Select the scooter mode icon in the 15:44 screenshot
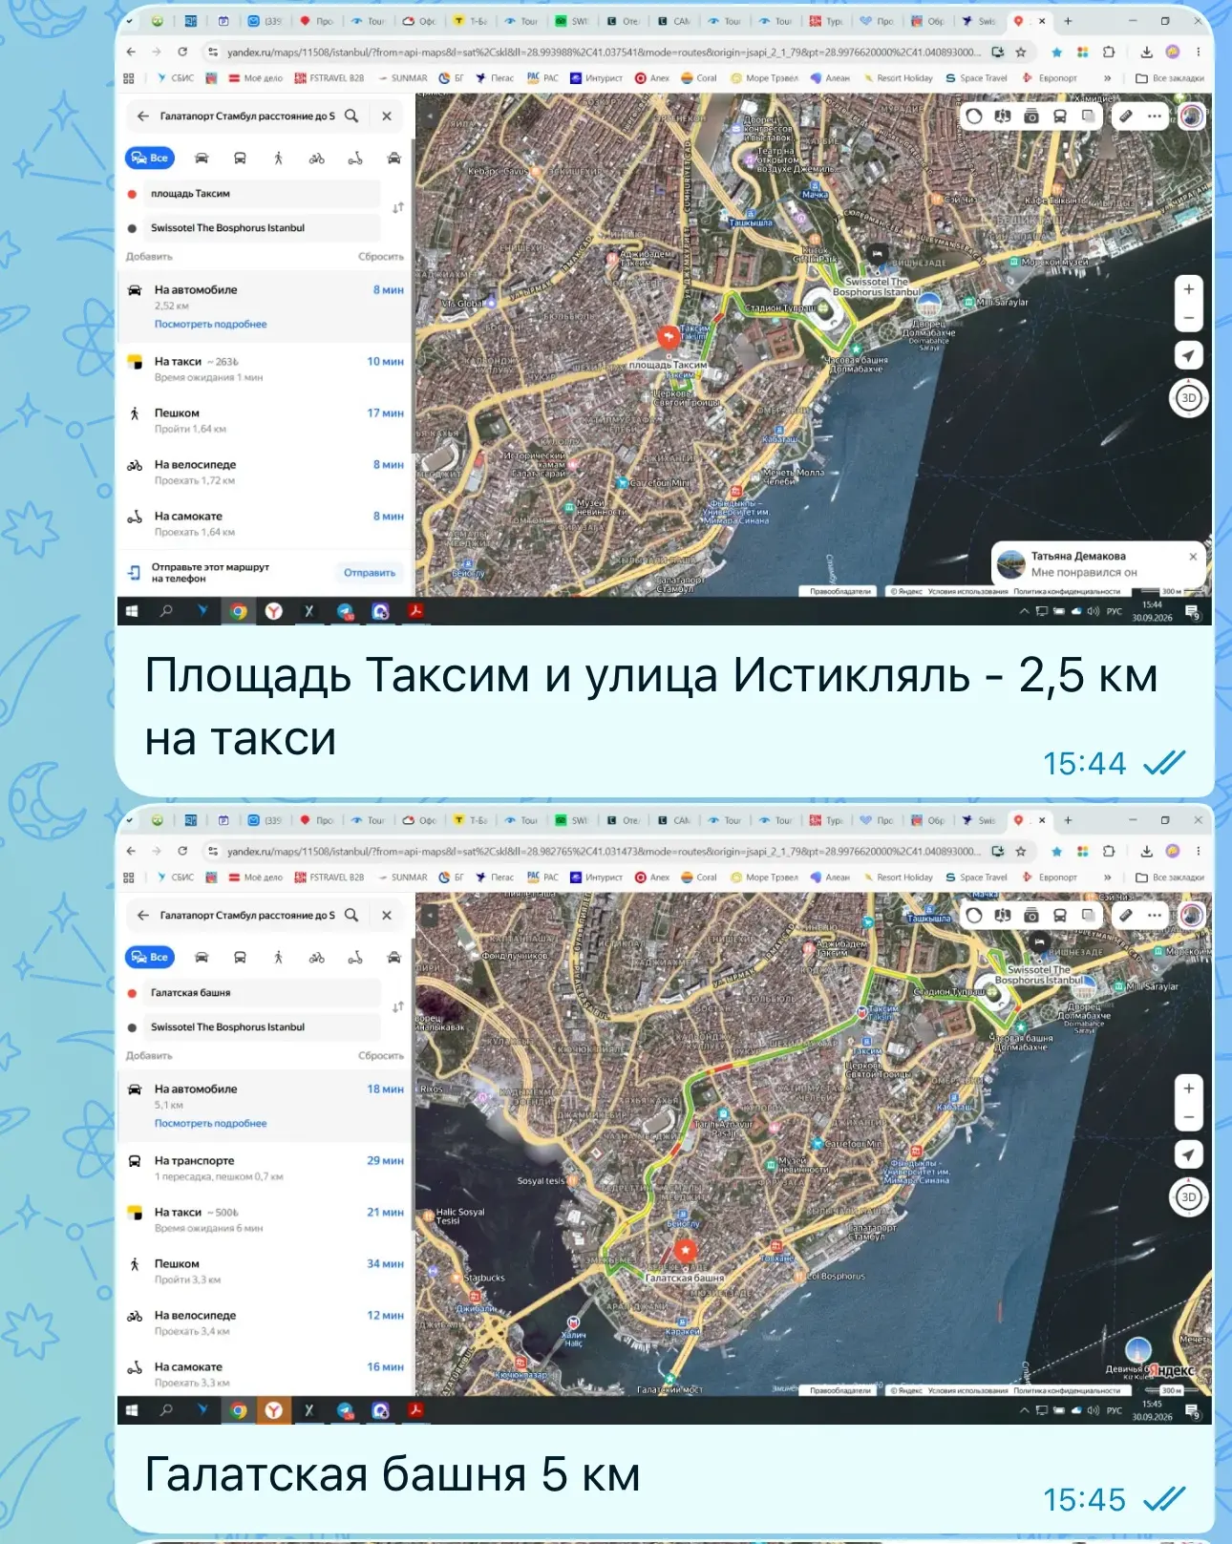Viewport: 1232px width, 1544px height. (x=355, y=159)
